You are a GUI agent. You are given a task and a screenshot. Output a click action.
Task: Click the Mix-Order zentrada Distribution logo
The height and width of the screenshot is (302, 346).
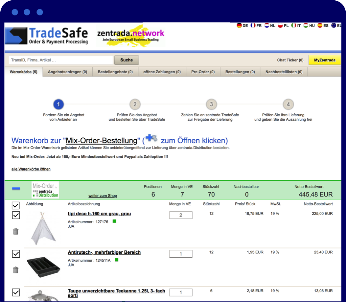coord(45,190)
